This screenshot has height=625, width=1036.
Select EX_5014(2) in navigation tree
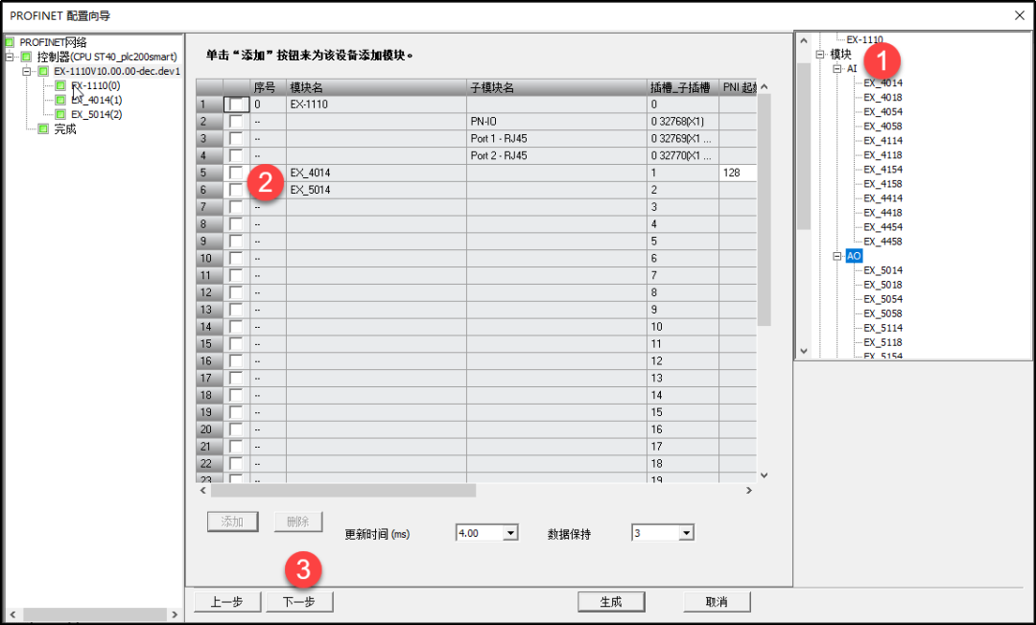click(x=97, y=114)
